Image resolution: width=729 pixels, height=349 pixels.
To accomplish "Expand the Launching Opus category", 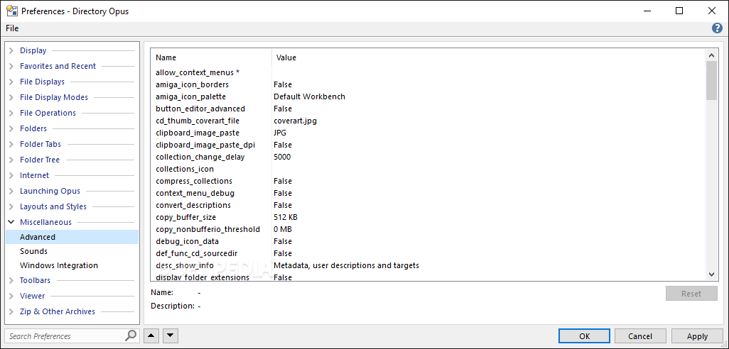I will 11,191.
